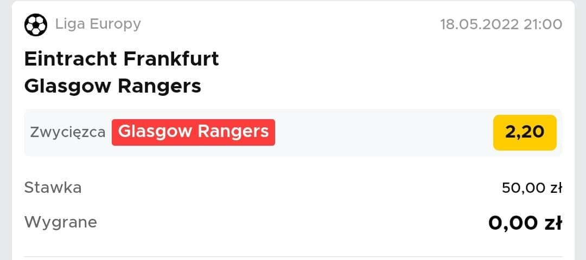Open the bold black Glasgow Rangers team name

(112, 86)
